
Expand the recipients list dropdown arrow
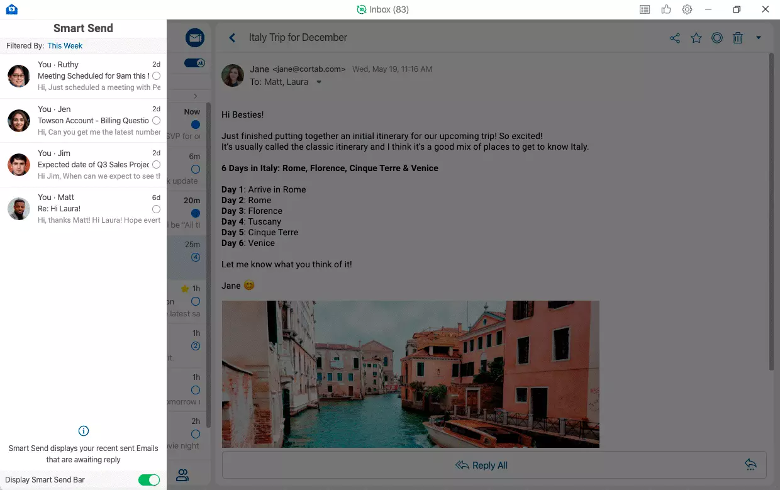coord(319,82)
